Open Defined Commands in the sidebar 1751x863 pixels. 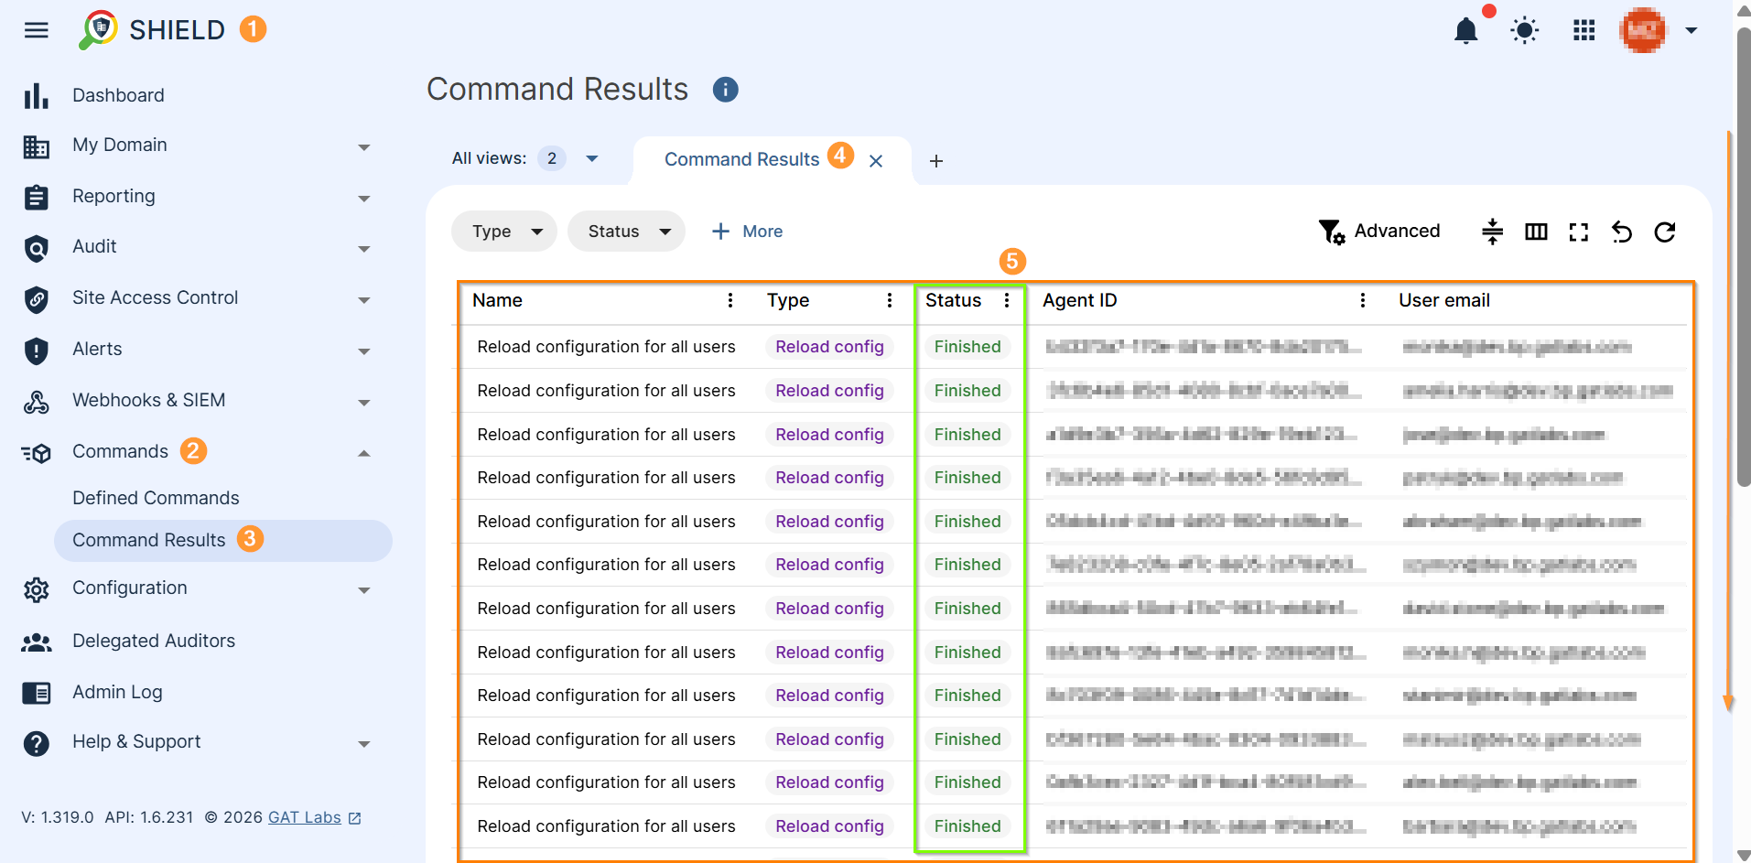156,497
